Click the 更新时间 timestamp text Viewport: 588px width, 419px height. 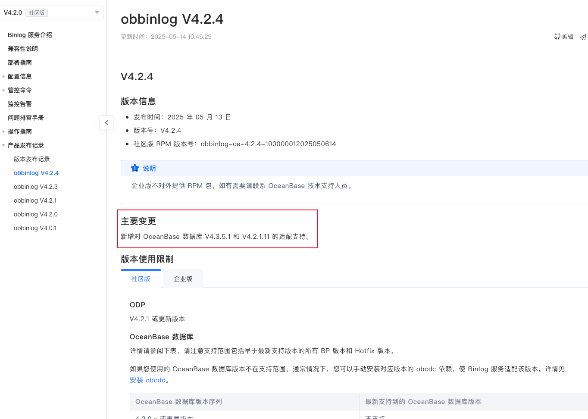pos(166,37)
